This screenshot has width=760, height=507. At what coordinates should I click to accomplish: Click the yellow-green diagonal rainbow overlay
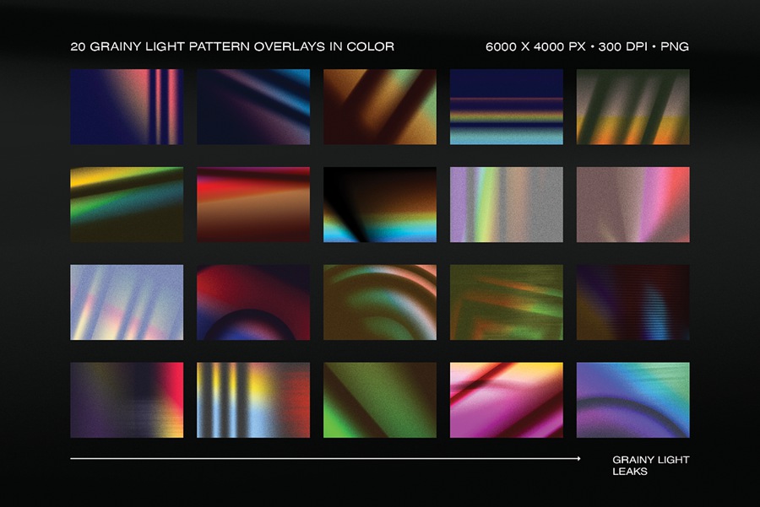coord(127,205)
